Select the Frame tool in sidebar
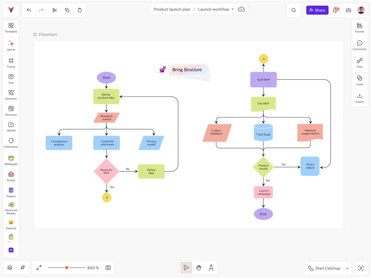The height and width of the screenshot is (278, 371). pyautogui.click(x=11, y=62)
